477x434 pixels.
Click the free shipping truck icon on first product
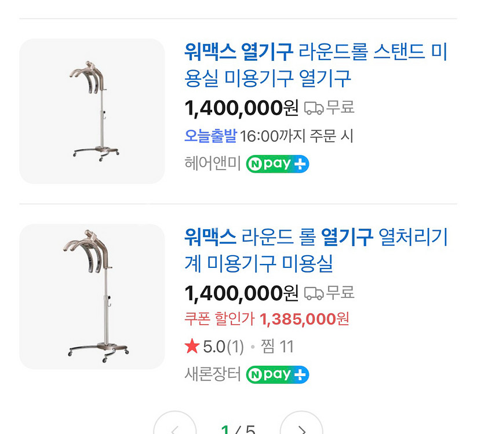coord(314,108)
